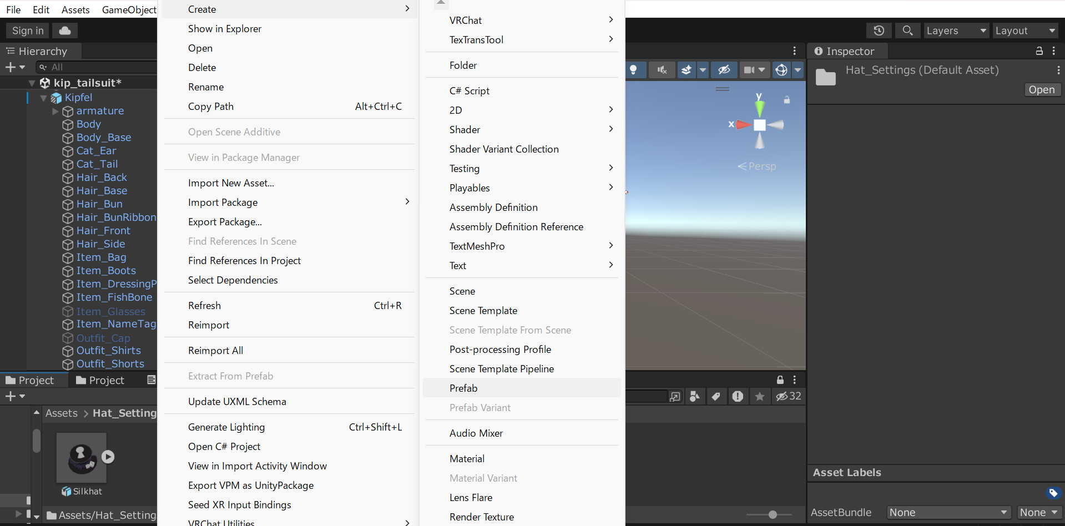Open the Gizmos sphere icon in Scene view
Screen dimensions: 1065x526
tap(782, 70)
